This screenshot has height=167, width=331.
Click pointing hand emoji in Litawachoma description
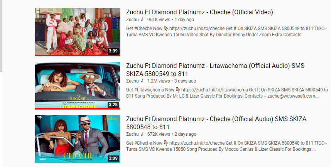178,90
